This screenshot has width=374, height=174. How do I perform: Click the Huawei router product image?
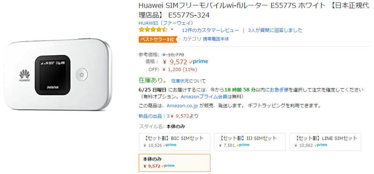tap(58, 74)
